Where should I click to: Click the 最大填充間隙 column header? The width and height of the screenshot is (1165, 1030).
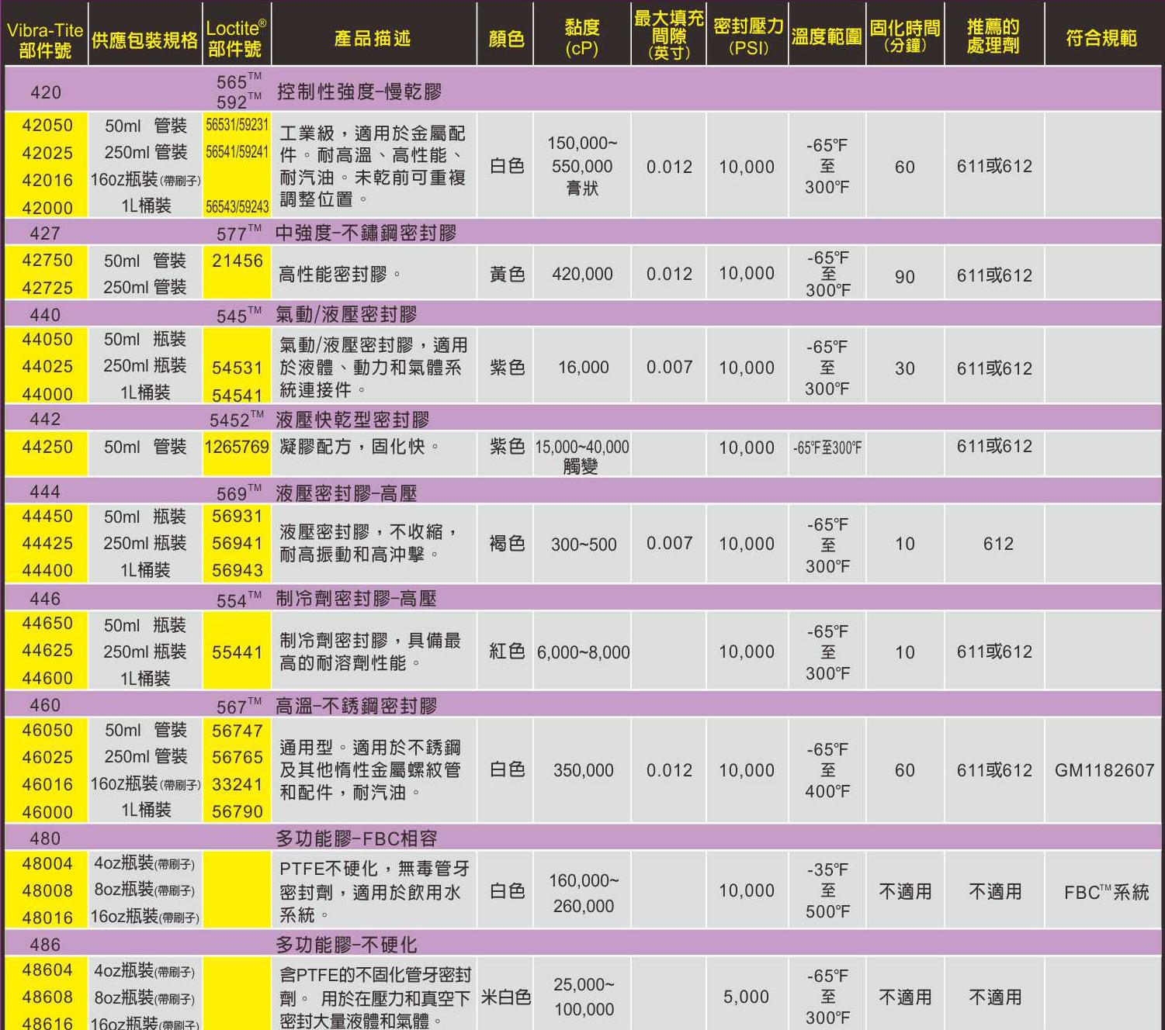[x=669, y=35]
